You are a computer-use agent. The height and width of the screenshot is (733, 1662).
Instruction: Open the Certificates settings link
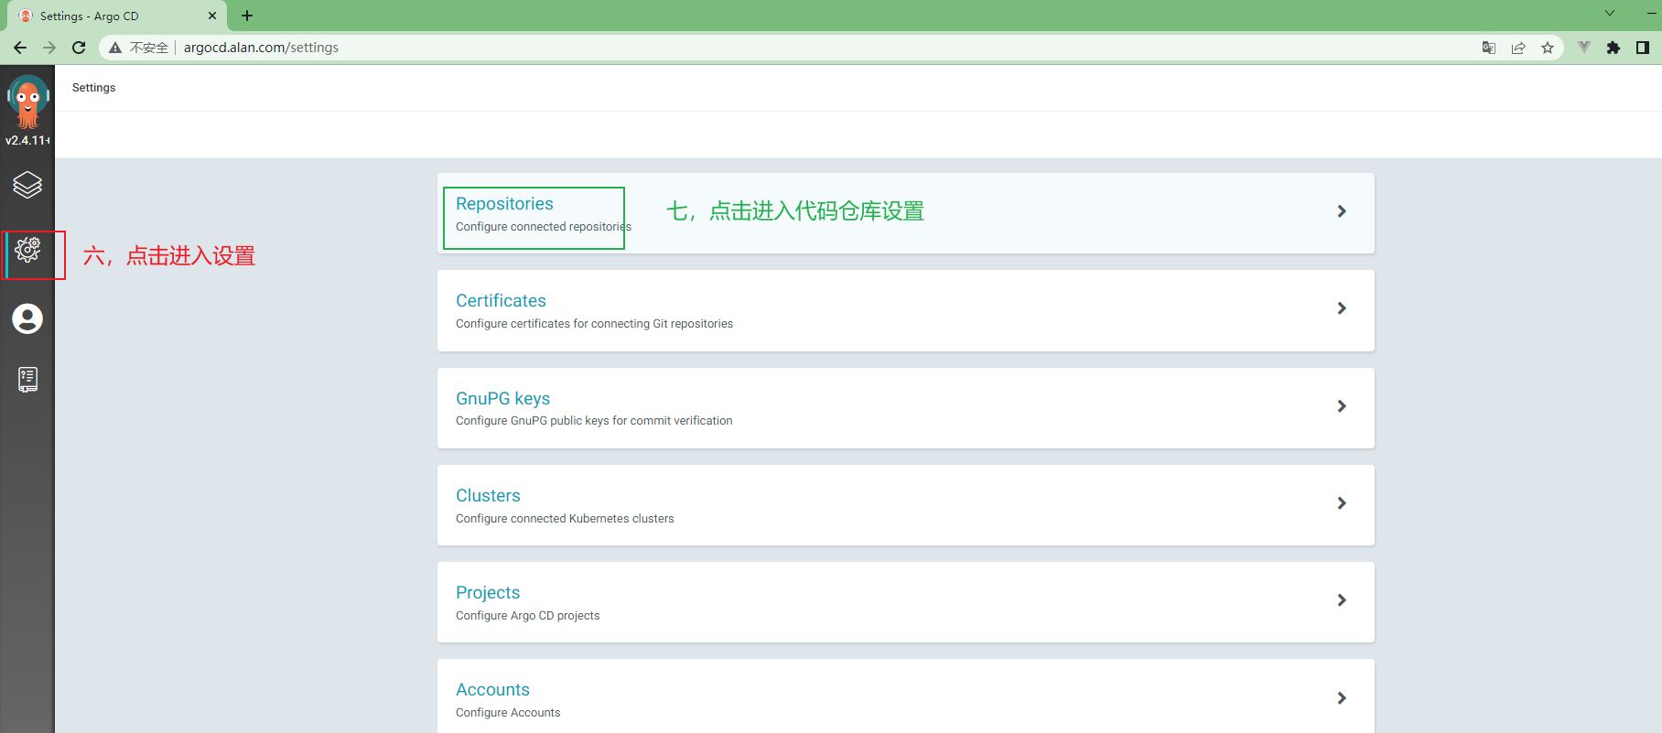click(x=501, y=301)
